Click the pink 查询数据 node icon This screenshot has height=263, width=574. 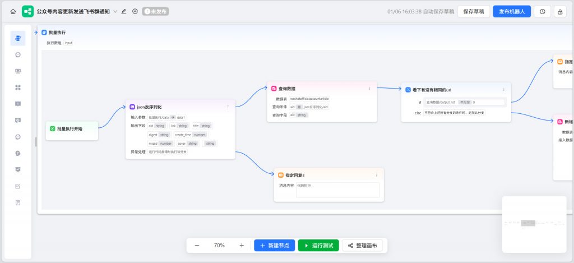[x=274, y=89]
